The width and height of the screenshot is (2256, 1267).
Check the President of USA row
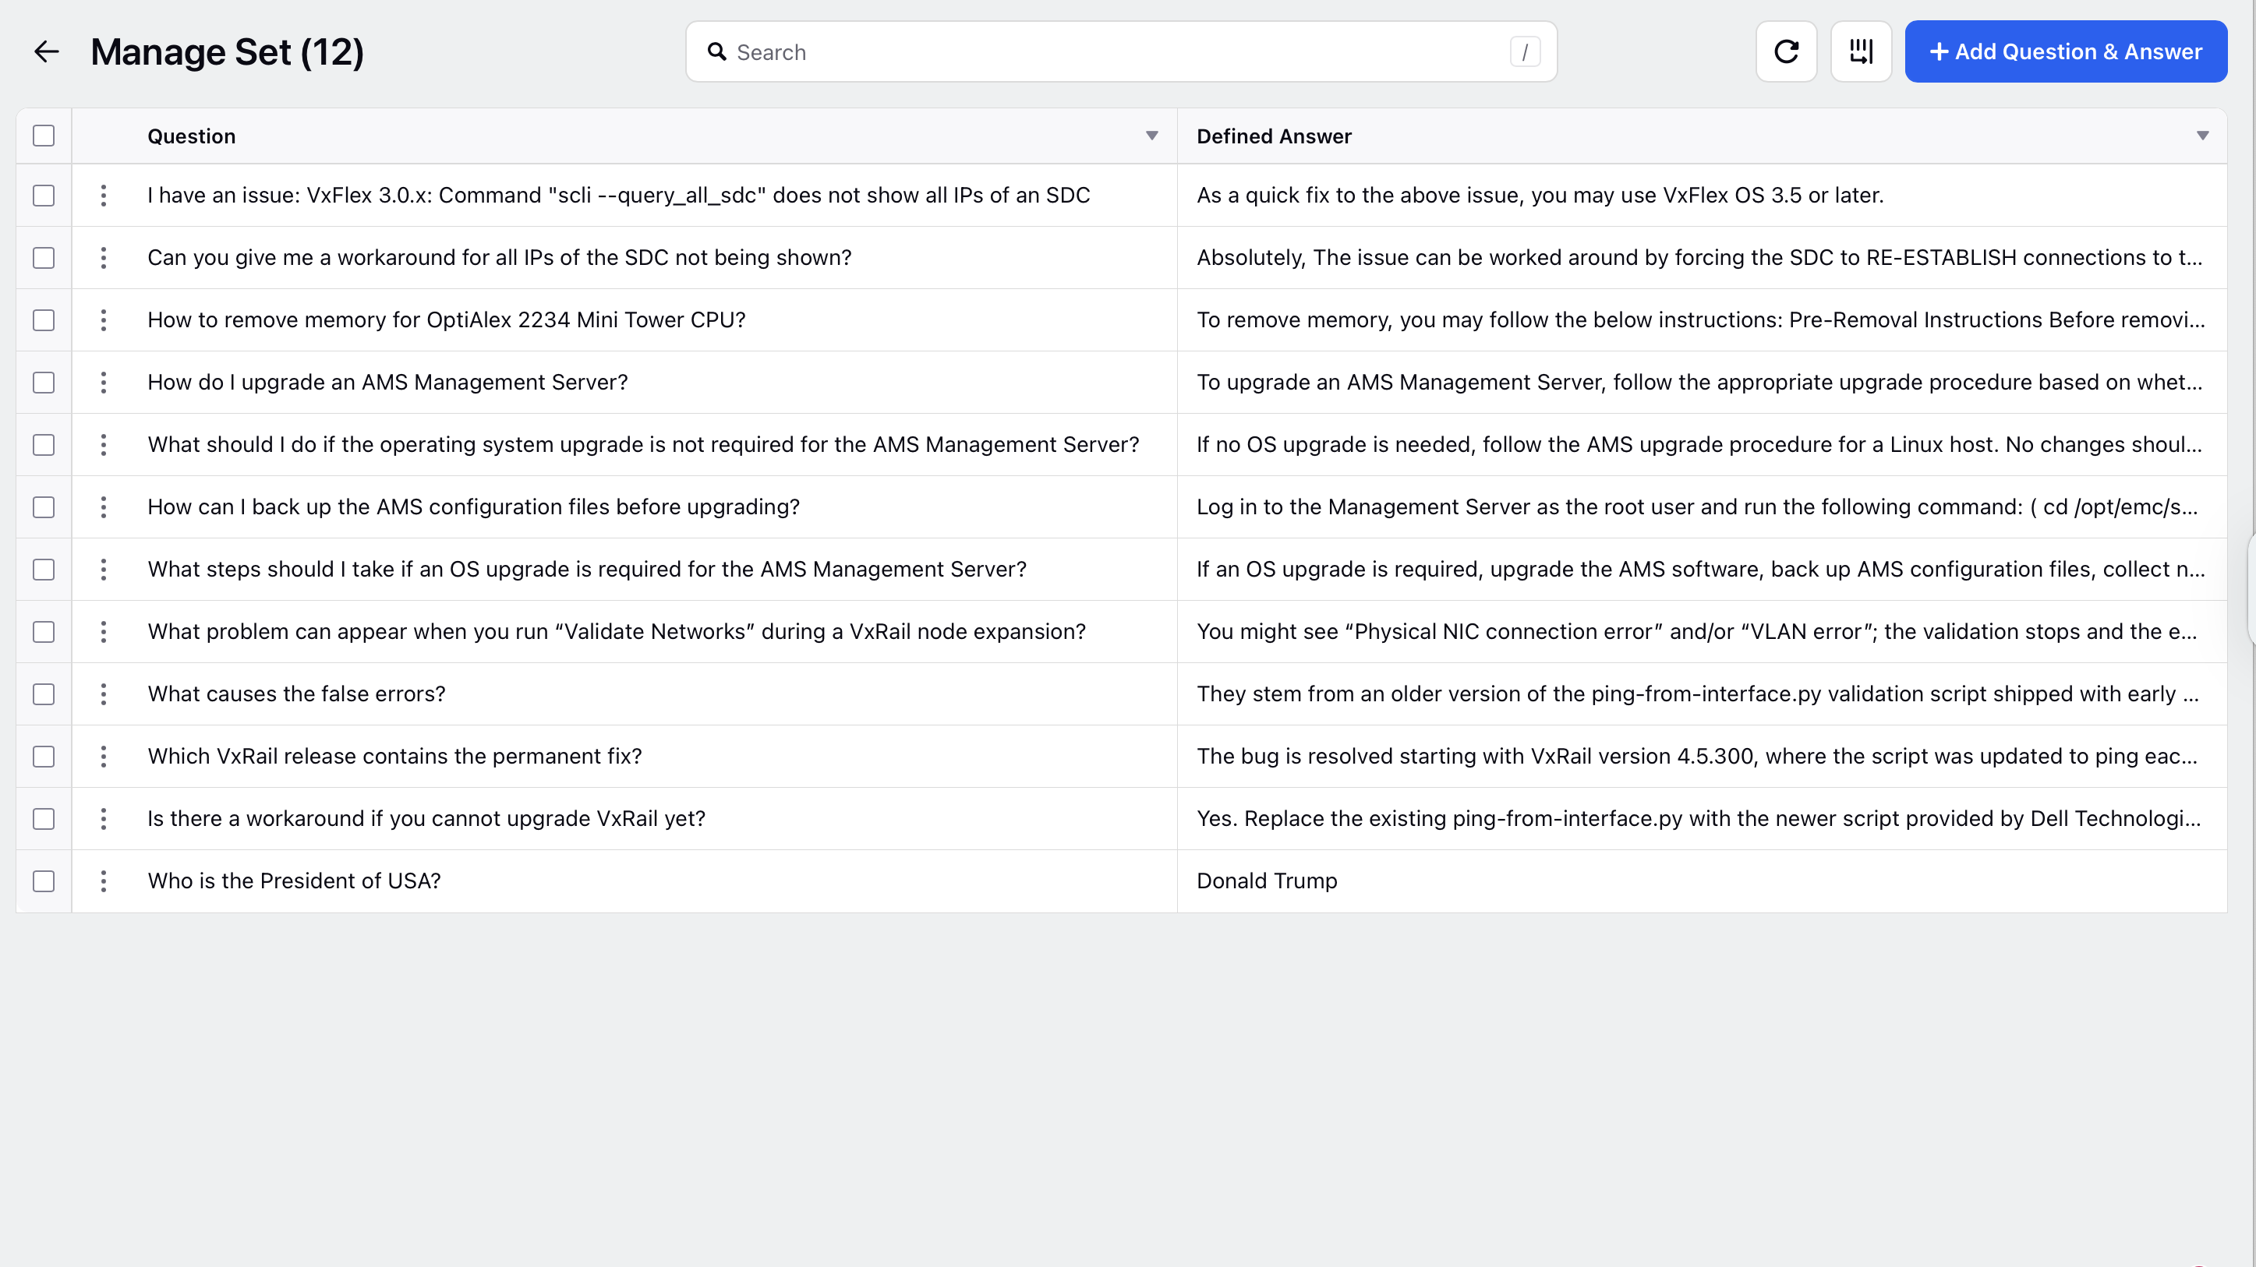44,881
